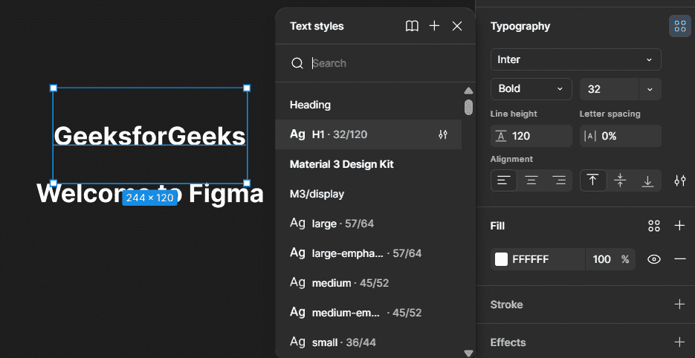Open type settings icon beside alignment
Image resolution: width=695 pixels, height=358 pixels.
(680, 180)
